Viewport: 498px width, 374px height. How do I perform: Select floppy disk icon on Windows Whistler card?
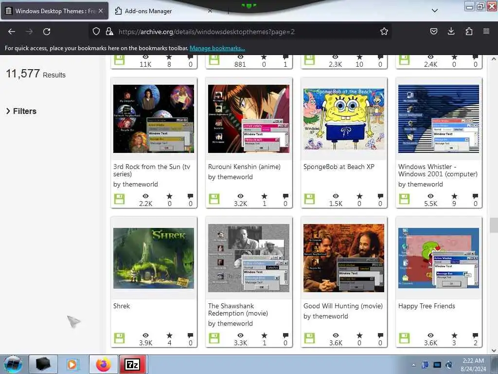pos(404,199)
